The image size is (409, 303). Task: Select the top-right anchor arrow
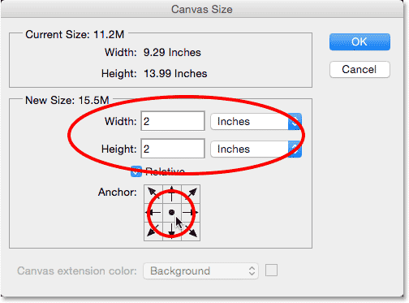[191, 194]
